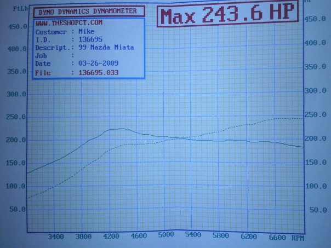The image size is (331, 248).
Task: Click the 100.0 label on horsepower axis
Action: click(x=316, y=186)
